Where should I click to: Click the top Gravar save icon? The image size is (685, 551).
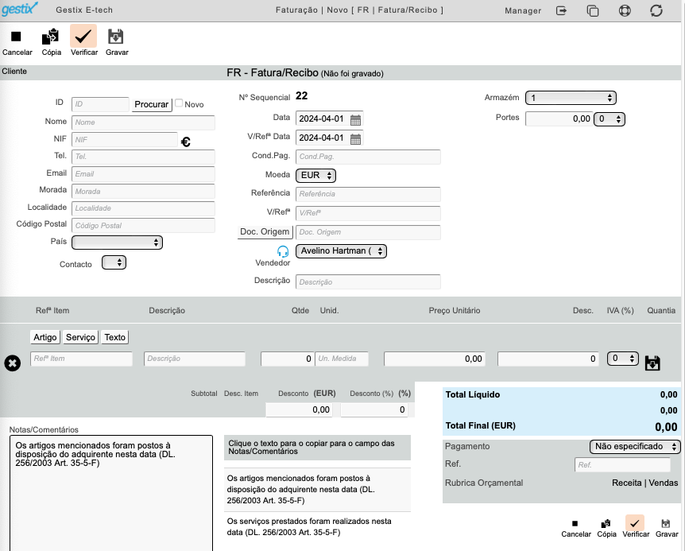[x=116, y=37]
